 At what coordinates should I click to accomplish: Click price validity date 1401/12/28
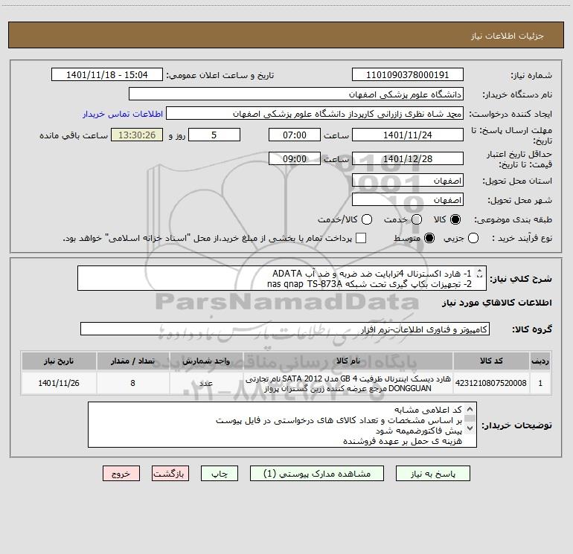pos(408,159)
